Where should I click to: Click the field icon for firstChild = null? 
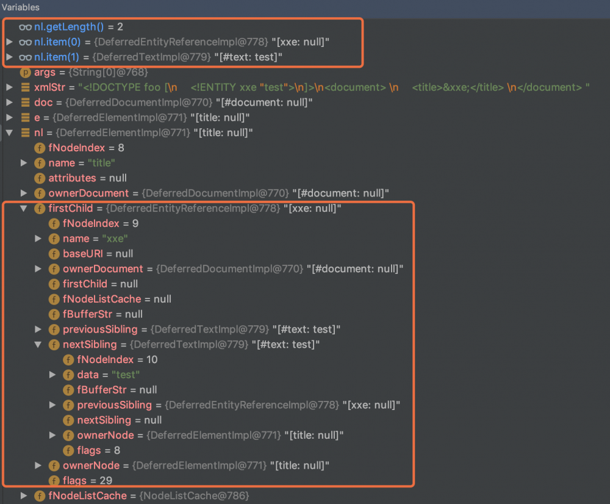(x=54, y=284)
